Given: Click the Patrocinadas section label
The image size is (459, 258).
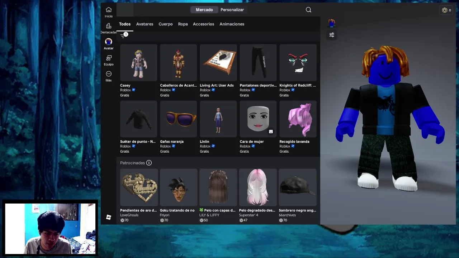Looking at the screenshot, I should click(x=132, y=163).
